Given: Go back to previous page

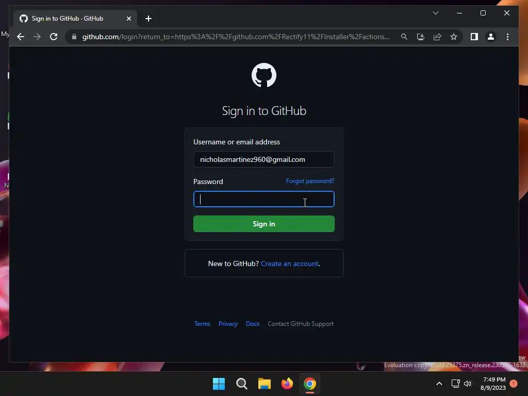Looking at the screenshot, I should click(x=21, y=37).
